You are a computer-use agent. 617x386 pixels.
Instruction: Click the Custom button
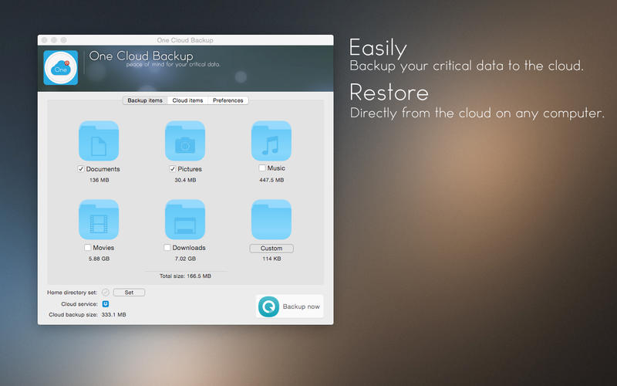[x=271, y=248]
